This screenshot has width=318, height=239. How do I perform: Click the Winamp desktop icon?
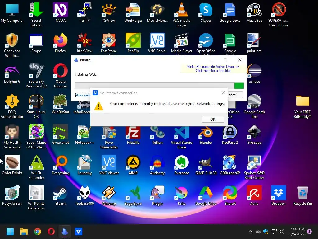109,195
